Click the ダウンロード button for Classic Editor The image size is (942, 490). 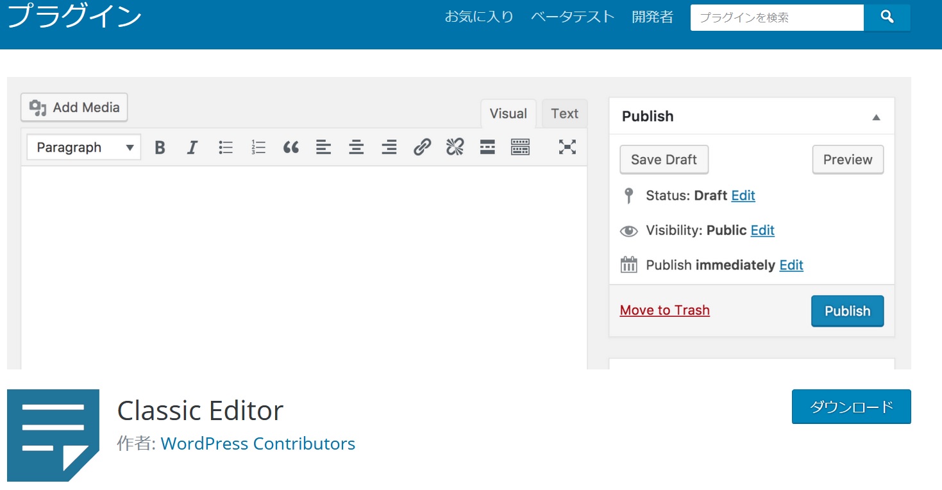(851, 407)
